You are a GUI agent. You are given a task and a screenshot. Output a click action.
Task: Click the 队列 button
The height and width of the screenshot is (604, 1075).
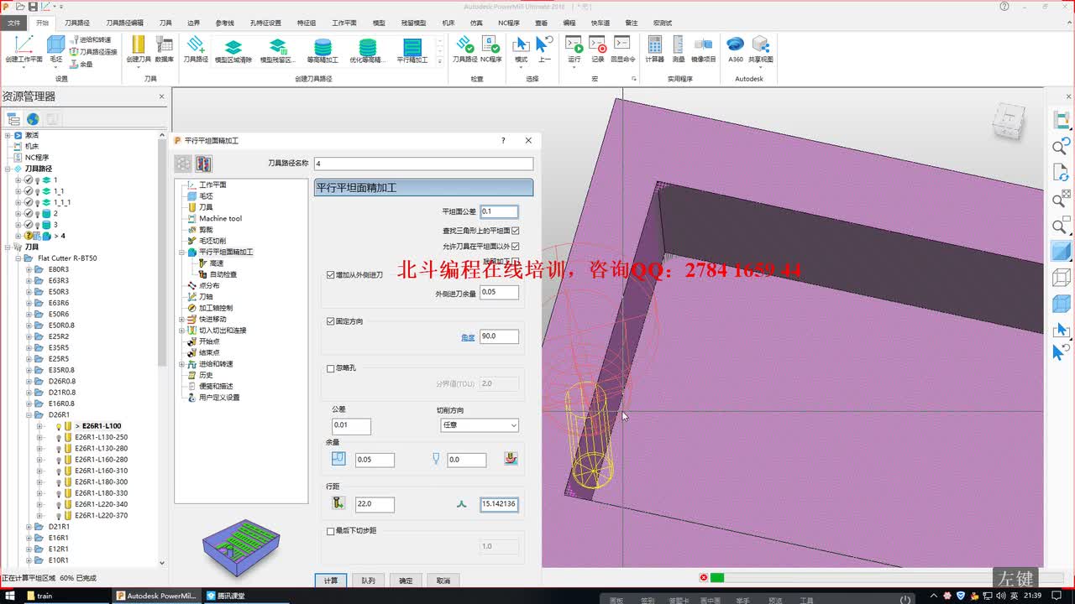368,581
